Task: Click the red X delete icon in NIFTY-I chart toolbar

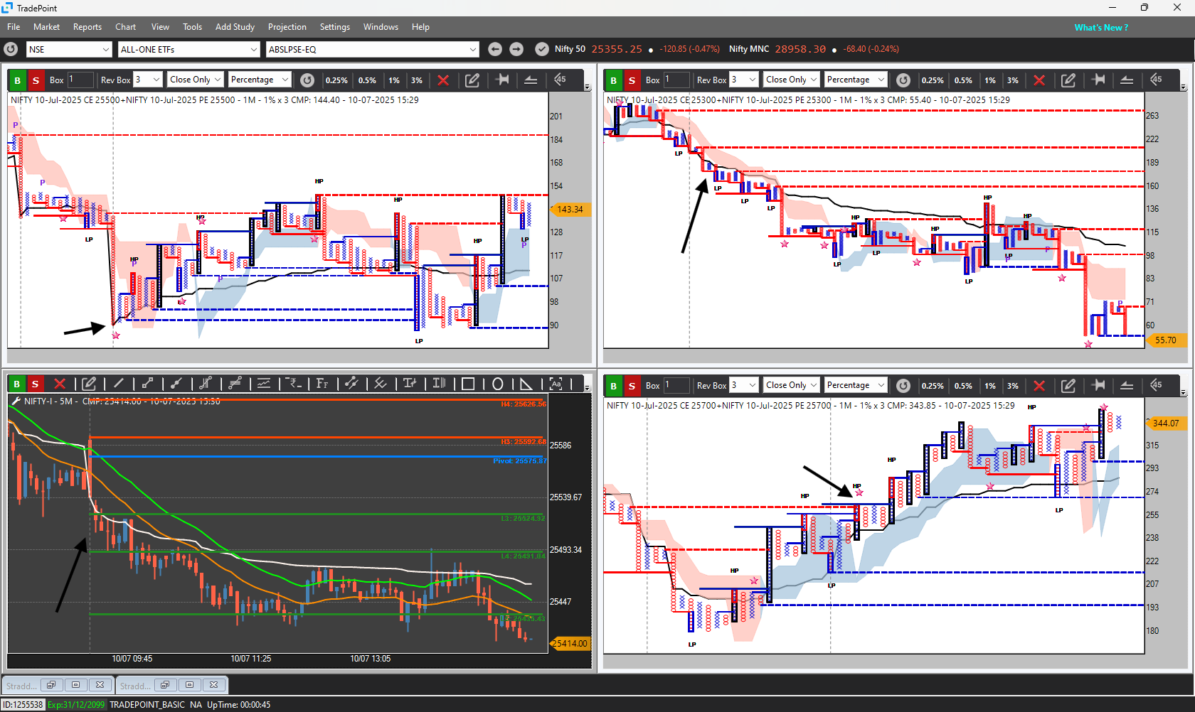Action: [60, 384]
